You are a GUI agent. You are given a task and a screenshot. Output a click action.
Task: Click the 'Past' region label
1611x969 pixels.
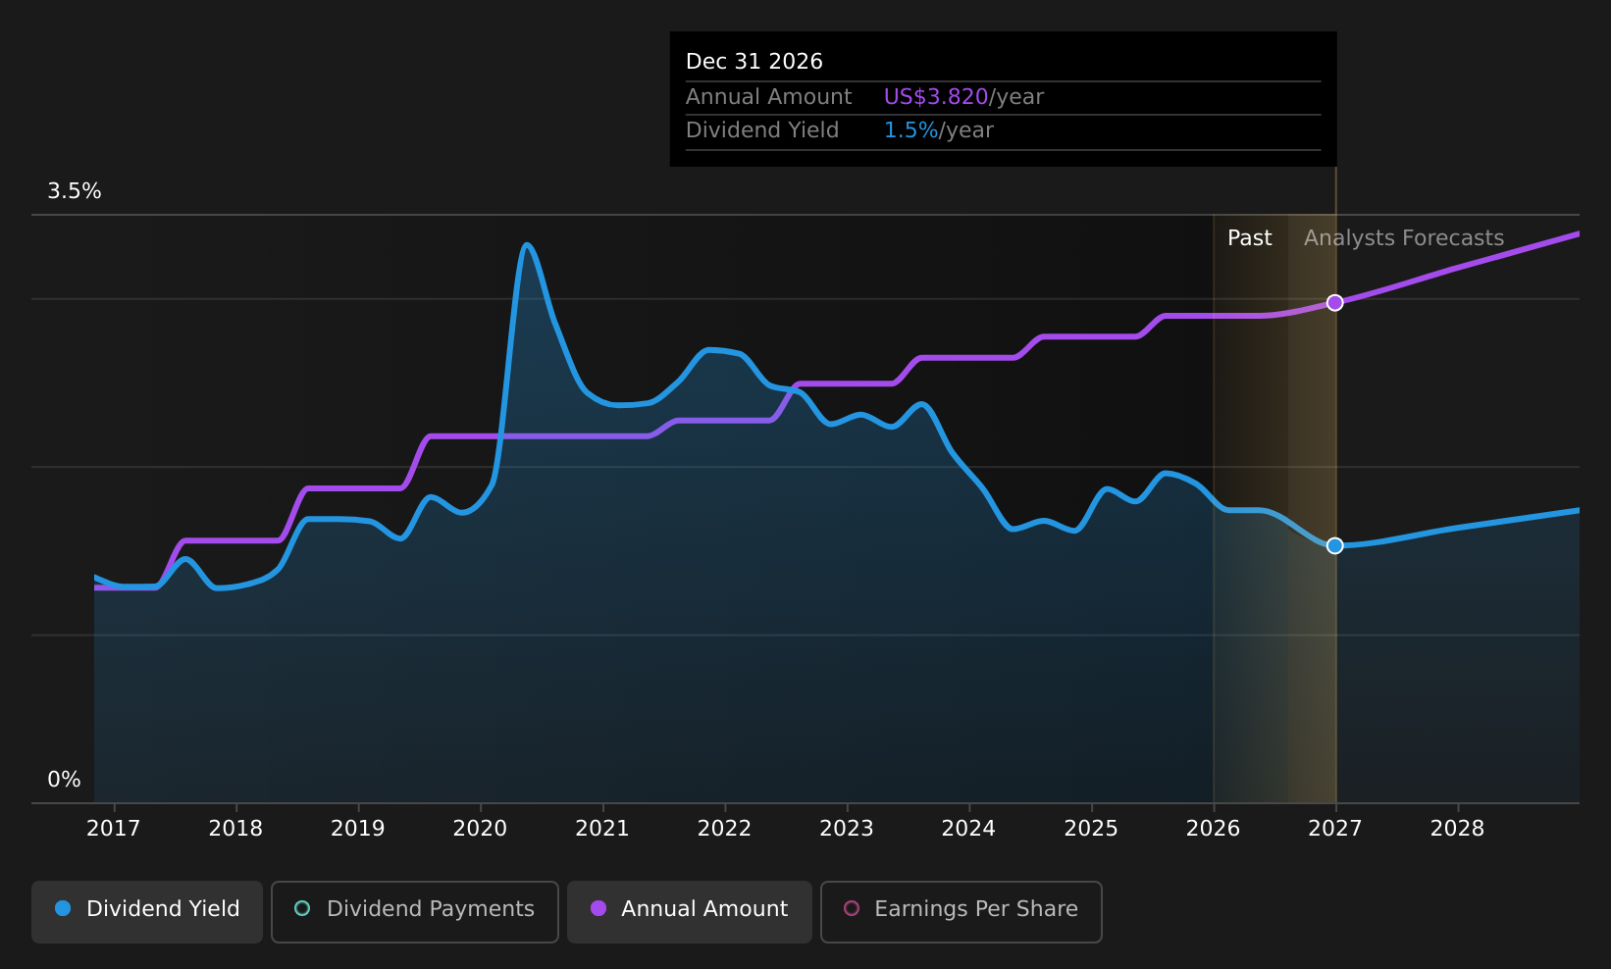pos(1249,237)
